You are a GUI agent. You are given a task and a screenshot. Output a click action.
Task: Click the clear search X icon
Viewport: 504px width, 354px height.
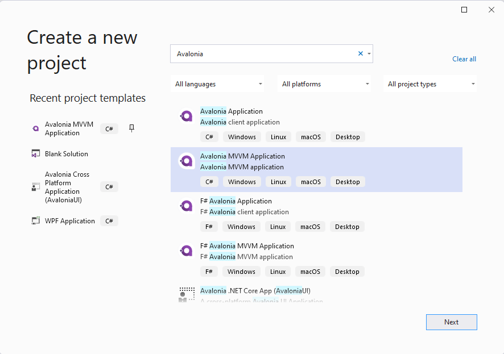coord(360,53)
